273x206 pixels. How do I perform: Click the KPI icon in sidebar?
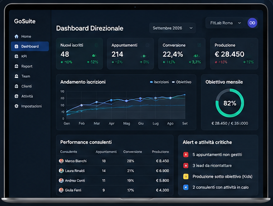click(x=16, y=56)
